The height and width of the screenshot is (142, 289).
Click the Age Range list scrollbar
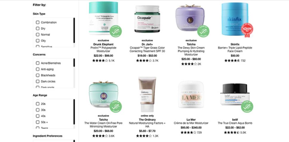coord(74,114)
